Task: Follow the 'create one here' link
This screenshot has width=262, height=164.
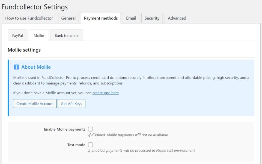Action: pyautogui.click(x=105, y=93)
